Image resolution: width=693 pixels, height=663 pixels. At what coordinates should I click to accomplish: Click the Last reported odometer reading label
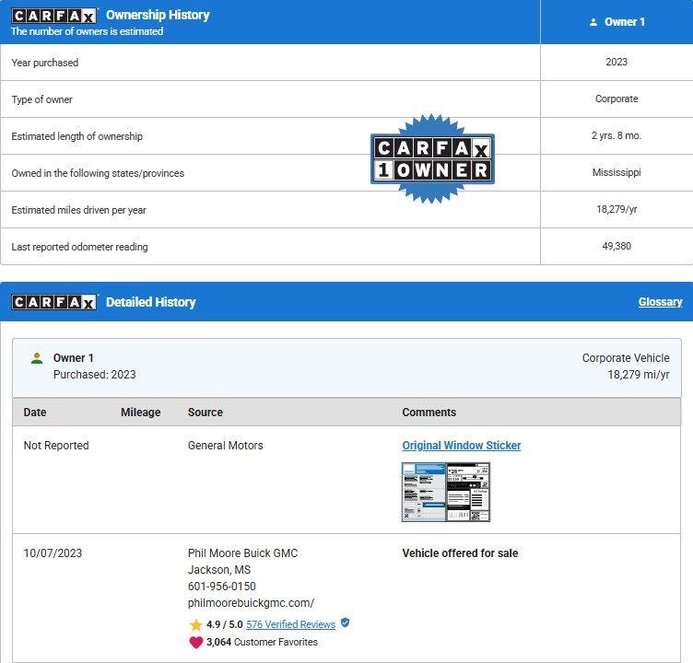pos(79,247)
